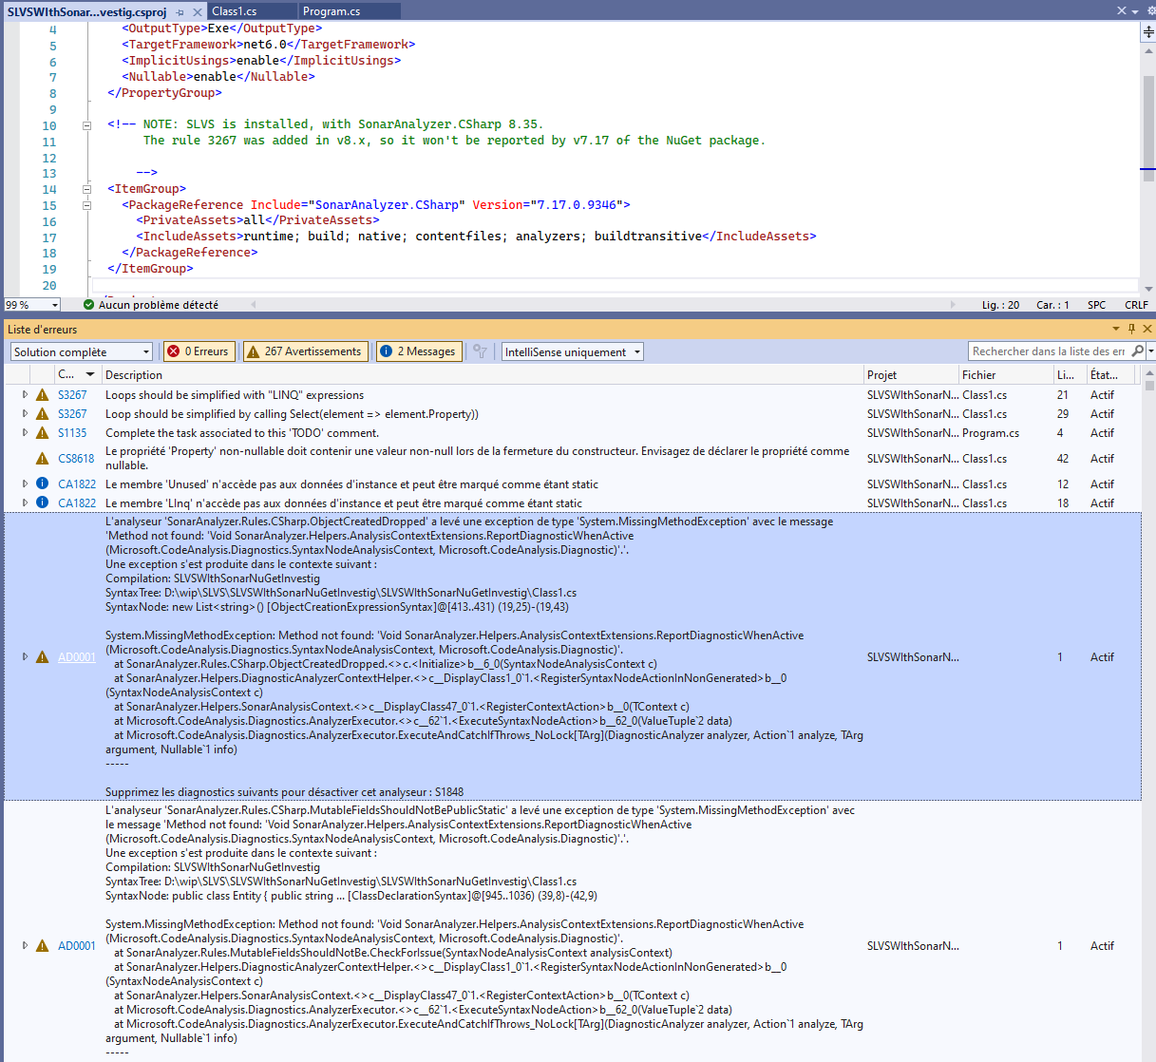Toggle the '267 Avertissements' filter
The width and height of the screenshot is (1156, 1062).
(305, 351)
